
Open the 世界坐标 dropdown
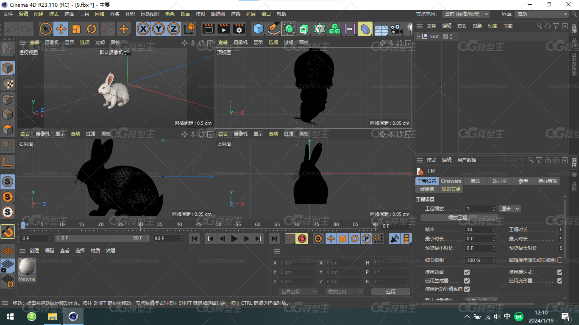pyautogui.click(x=298, y=292)
